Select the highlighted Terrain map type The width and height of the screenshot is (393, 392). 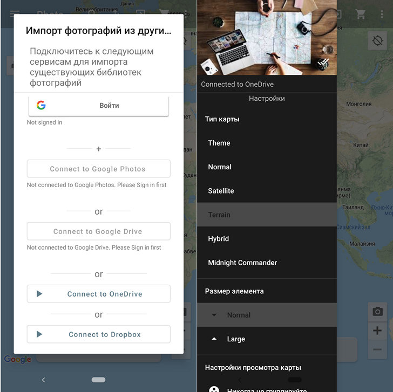[267, 215]
